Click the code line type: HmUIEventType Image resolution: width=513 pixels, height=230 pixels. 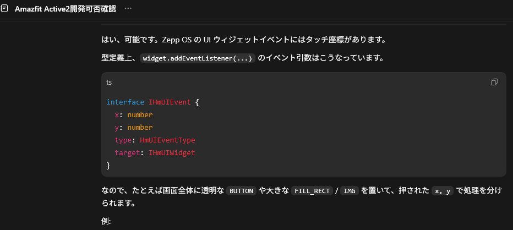tap(155, 140)
